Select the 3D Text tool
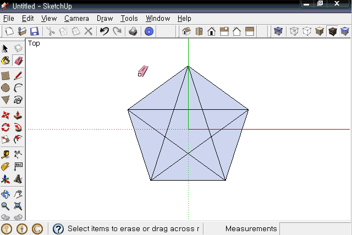Image resolution: width=352 pixels, height=235 pixels. click(18, 179)
